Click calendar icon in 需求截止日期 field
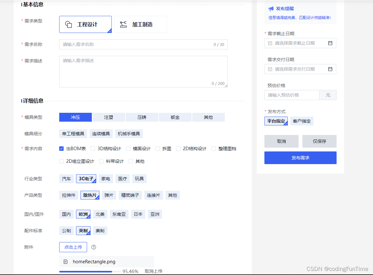This screenshot has width=373, height=275. point(330,43)
